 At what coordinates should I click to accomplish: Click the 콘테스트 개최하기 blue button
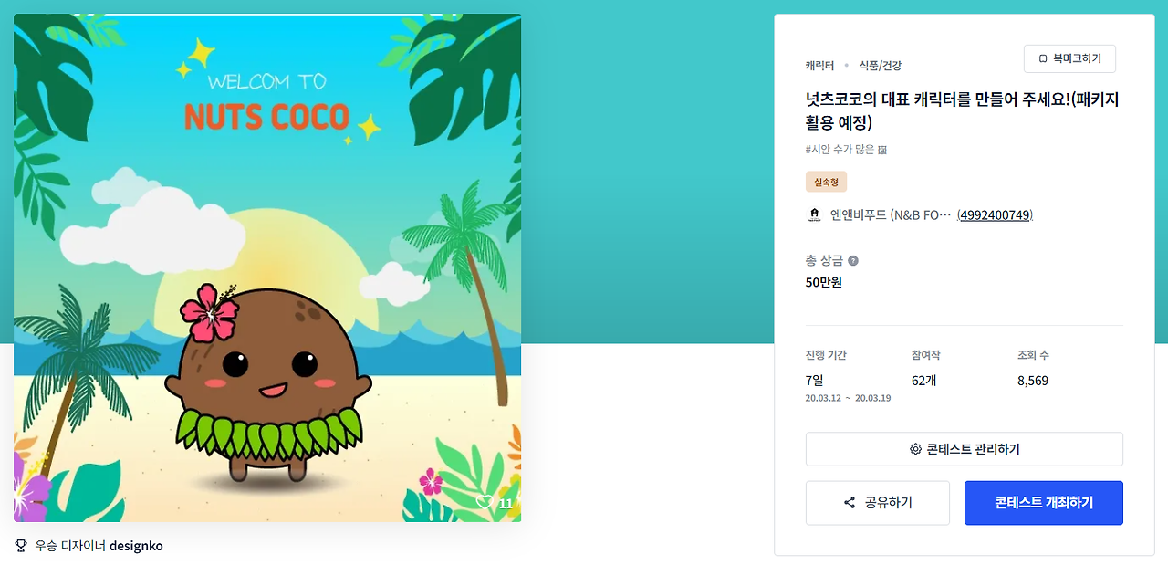[1044, 503]
